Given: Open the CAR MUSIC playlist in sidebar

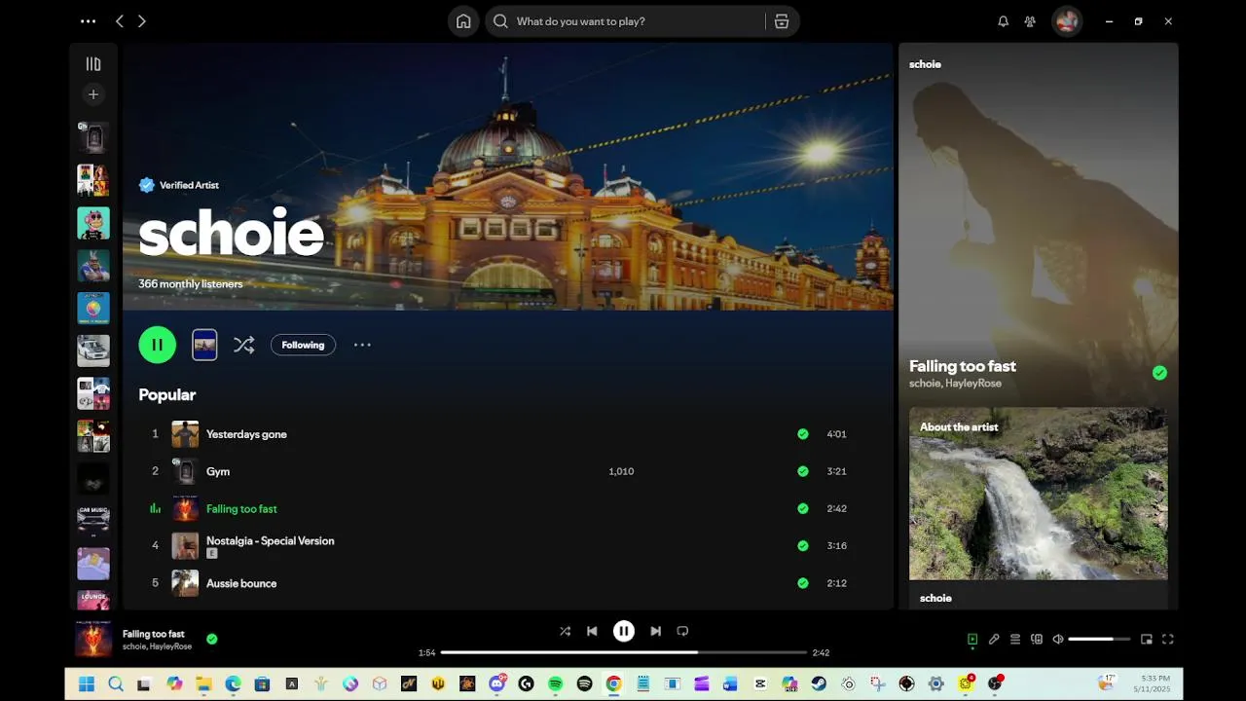Looking at the screenshot, I should pos(93,521).
